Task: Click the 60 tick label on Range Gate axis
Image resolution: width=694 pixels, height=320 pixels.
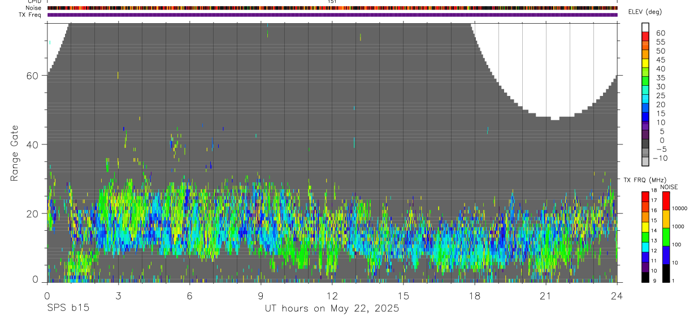Action: coord(33,76)
